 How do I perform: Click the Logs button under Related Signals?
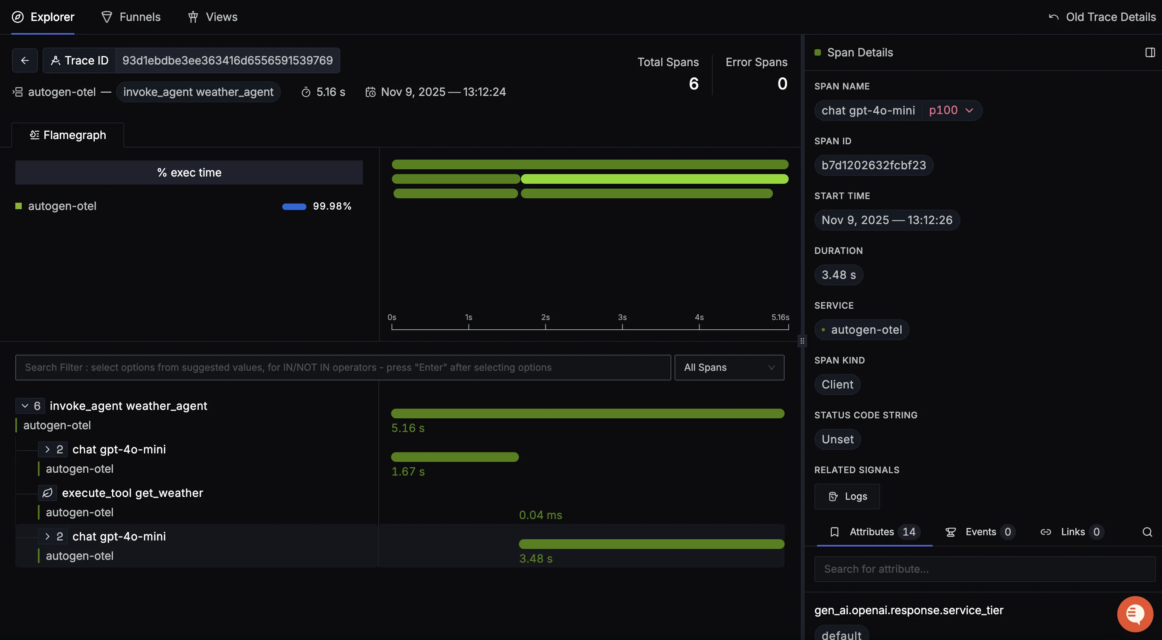coord(847,496)
